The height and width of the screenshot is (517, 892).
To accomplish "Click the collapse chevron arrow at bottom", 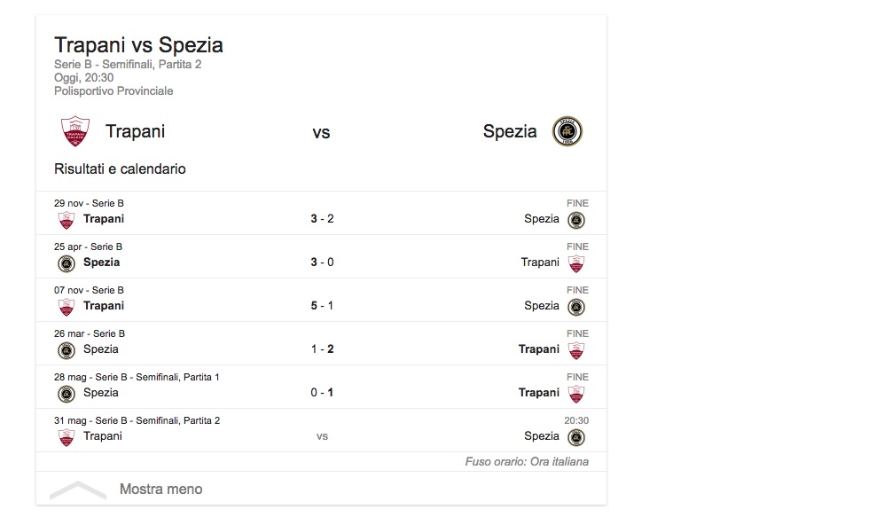I will click(x=78, y=490).
